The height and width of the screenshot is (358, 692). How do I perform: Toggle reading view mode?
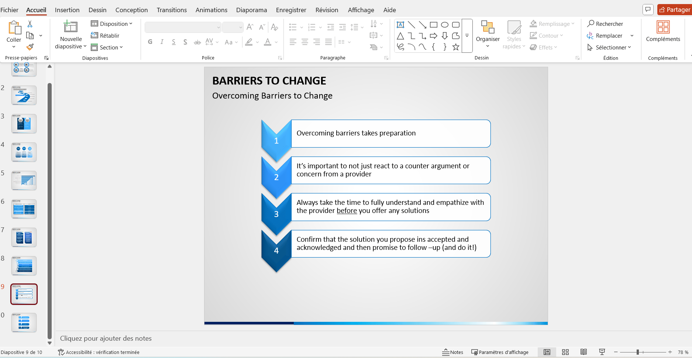point(583,352)
